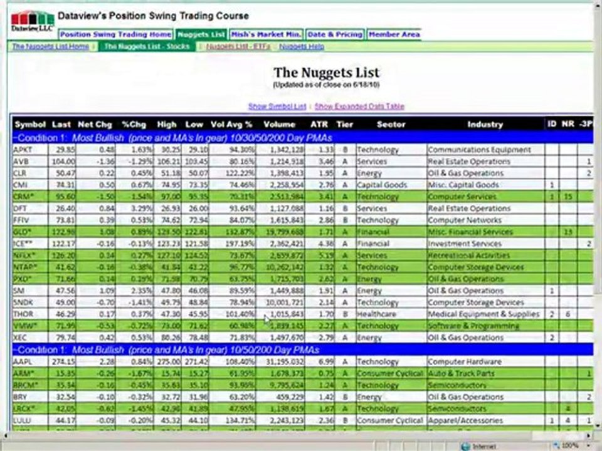
Task: Select the SNDK symbol cell
Action: 30,302
